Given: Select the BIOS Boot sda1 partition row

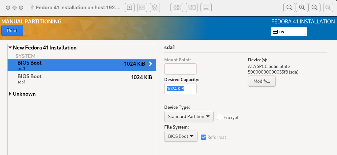Looking at the screenshot, I should pos(82,65).
